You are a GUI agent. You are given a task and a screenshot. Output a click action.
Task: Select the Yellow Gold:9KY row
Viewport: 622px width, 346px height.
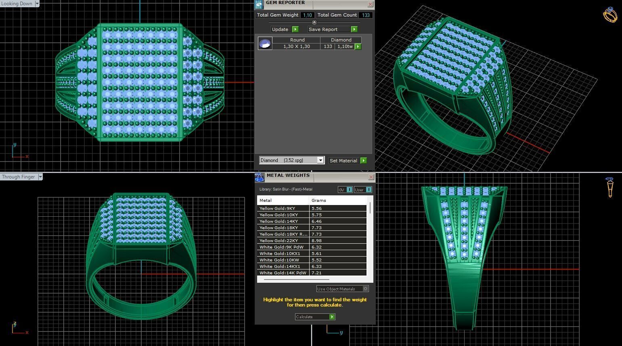tap(312, 208)
